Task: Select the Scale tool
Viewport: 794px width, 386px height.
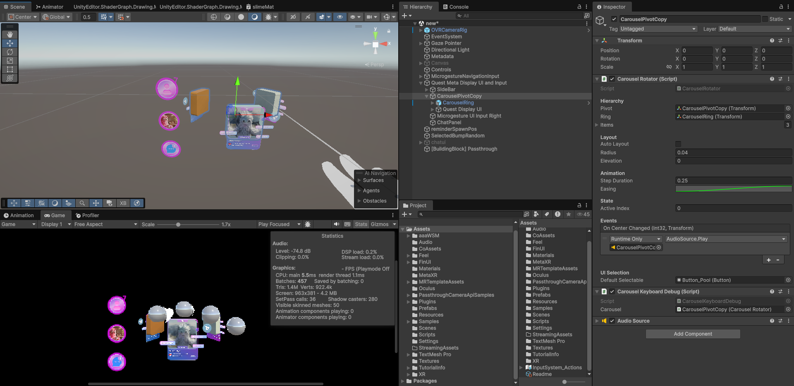Action: click(x=10, y=61)
